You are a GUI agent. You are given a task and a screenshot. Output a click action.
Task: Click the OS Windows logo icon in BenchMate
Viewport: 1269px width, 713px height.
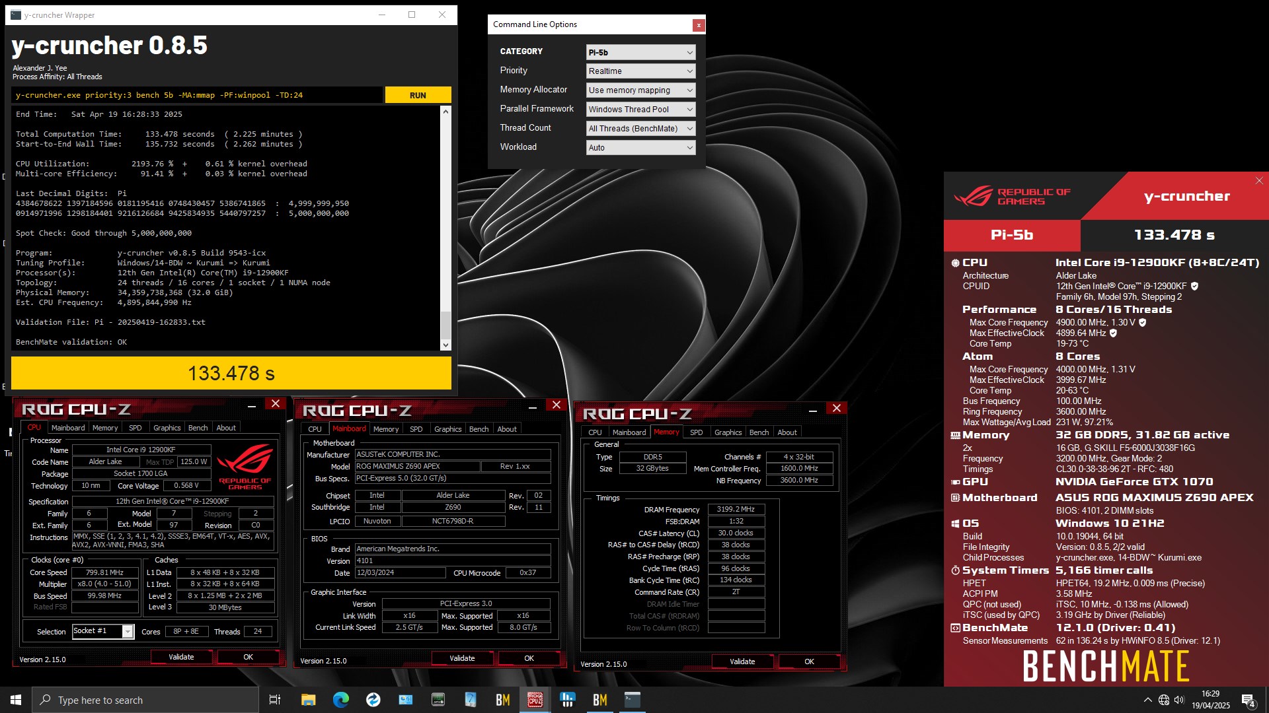955,524
